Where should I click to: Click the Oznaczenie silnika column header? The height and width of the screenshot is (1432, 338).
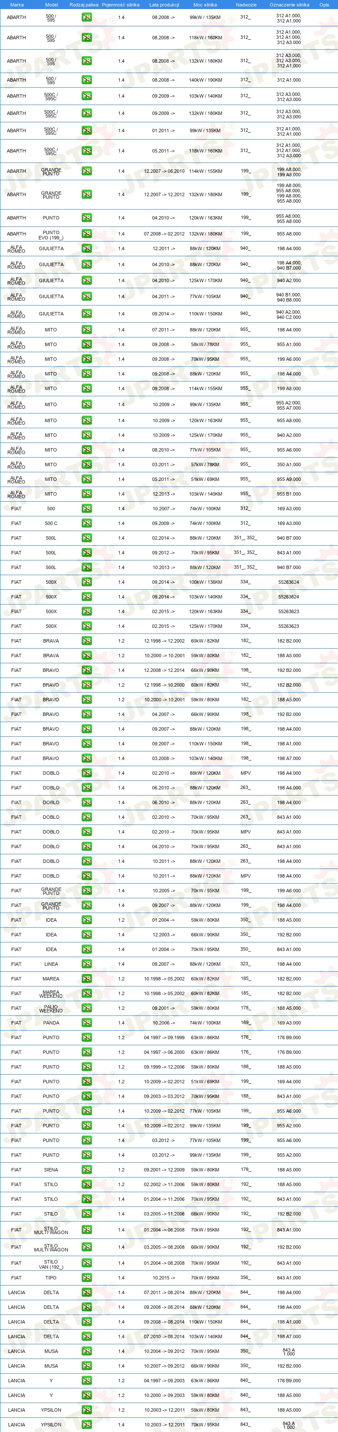[x=289, y=4]
